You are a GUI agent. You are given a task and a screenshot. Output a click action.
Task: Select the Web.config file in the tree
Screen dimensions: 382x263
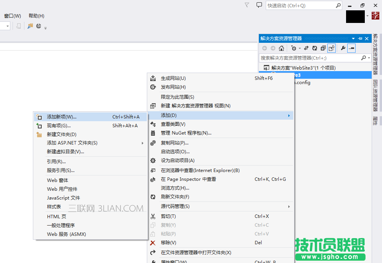[302, 83]
